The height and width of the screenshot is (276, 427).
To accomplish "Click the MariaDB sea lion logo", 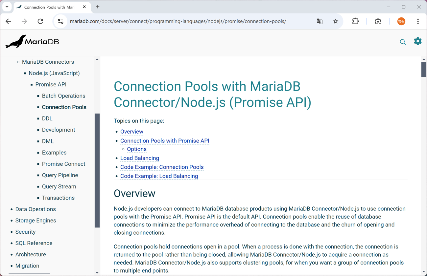I will click(32, 41).
